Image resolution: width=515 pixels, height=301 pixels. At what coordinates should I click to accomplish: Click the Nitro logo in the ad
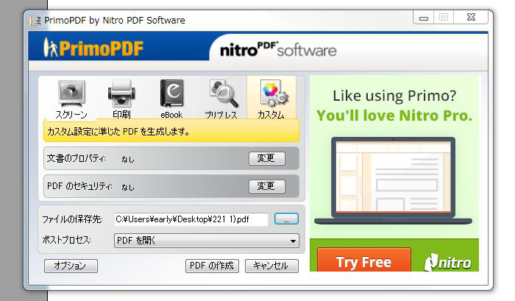(446, 261)
